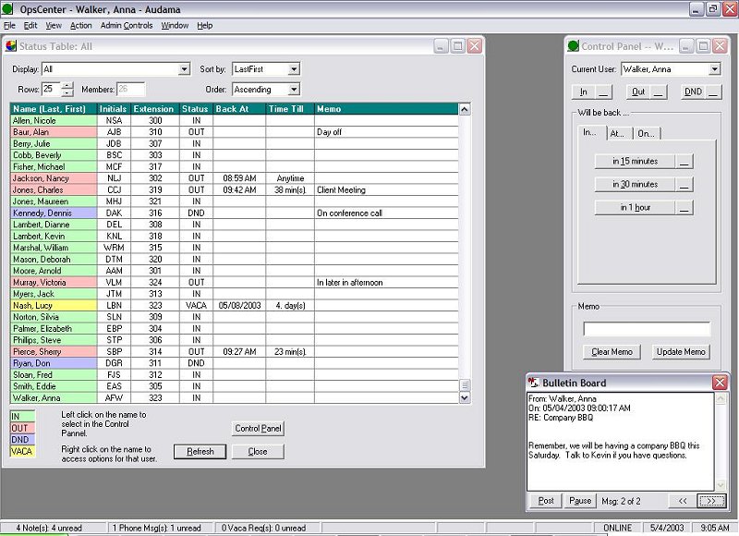Expand the Current User dropdown
The height and width of the screenshot is (536, 739).
714,69
